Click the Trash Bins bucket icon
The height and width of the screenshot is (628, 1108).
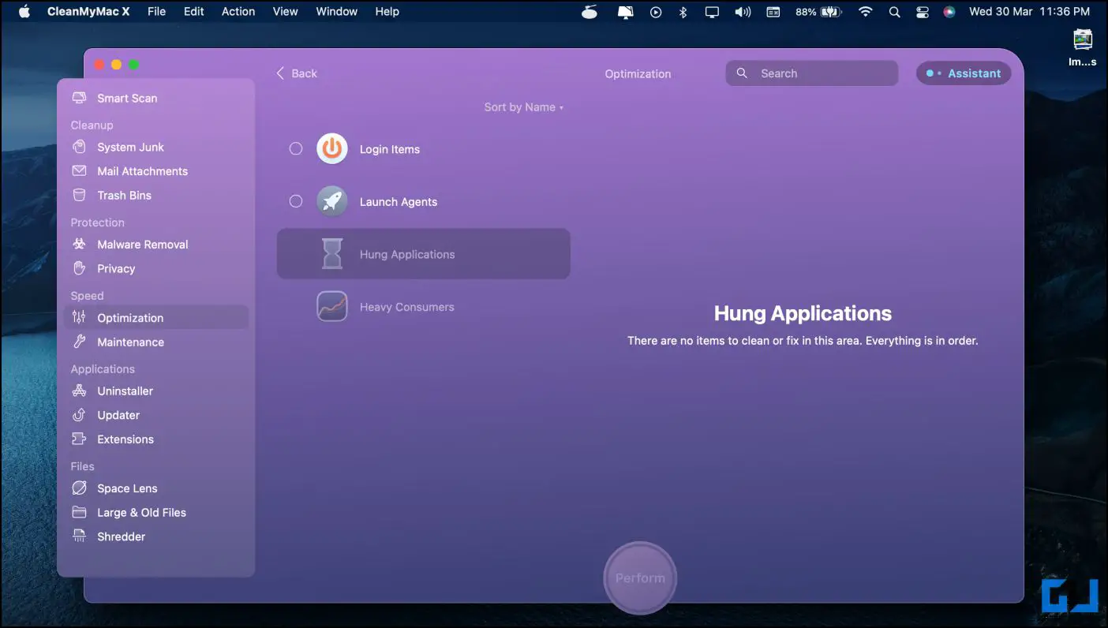pyautogui.click(x=79, y=195)
